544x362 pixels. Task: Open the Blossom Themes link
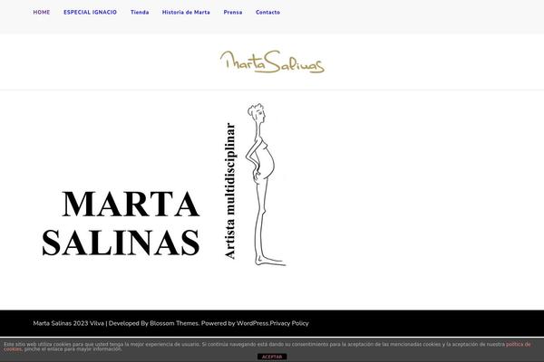(x=174, y=323)
